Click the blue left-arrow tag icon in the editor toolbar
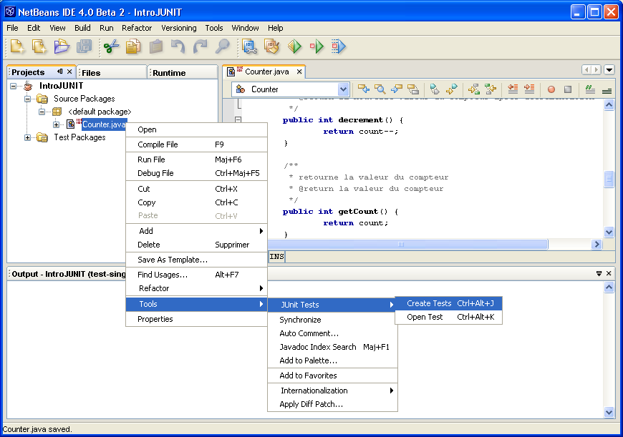This screenshot has width=623, height=437. 363,89
